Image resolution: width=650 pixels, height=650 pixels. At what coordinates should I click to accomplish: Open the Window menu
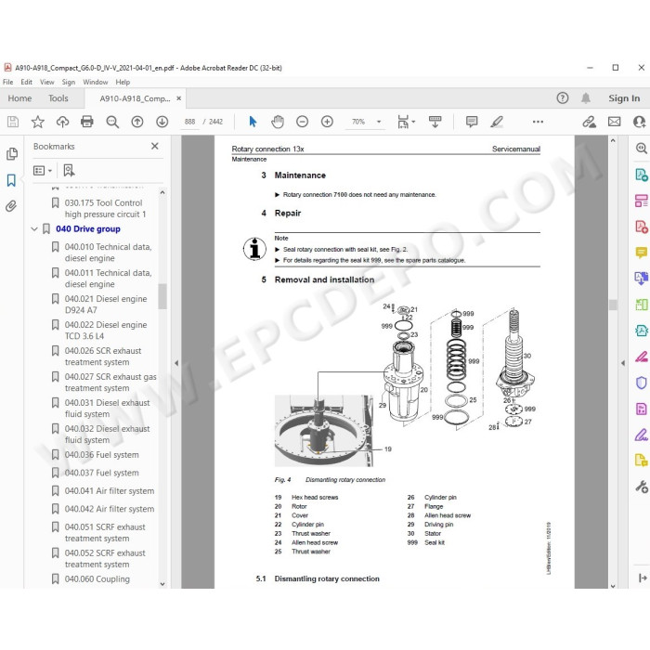(96, 82)
